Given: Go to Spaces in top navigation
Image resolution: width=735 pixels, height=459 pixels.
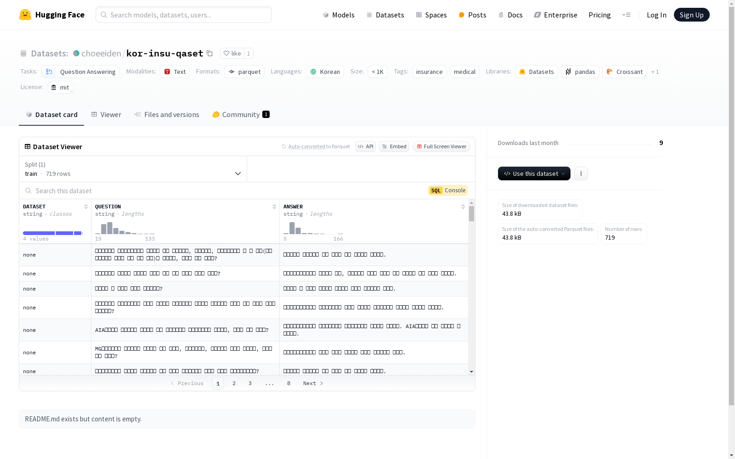Looking at the screenshot, I should pyautogui.click(x=431, y=15).
